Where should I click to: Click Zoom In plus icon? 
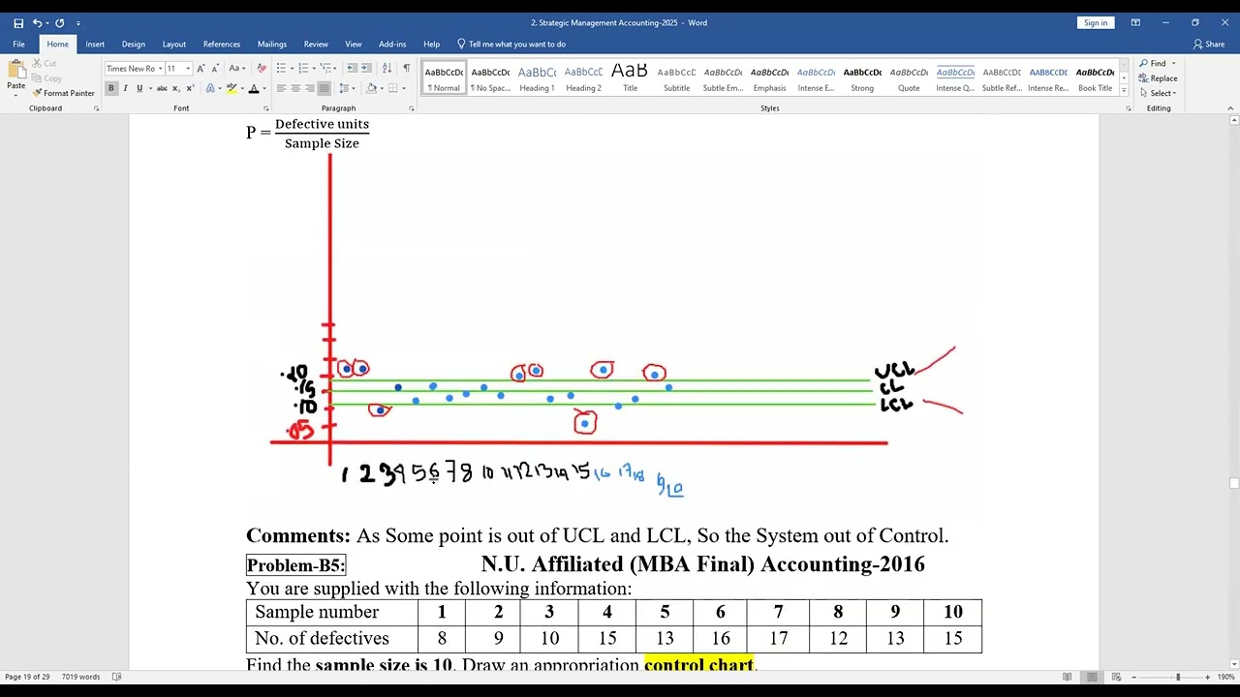tap(1207, 677)
